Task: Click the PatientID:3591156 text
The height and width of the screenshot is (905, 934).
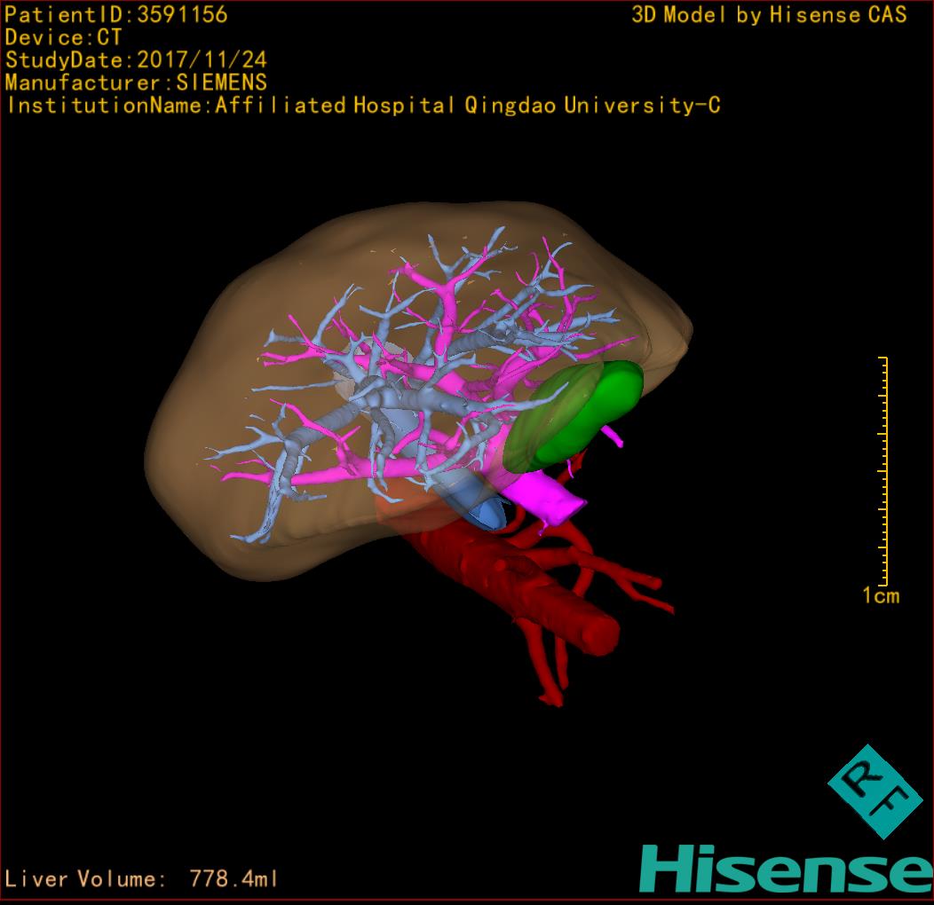Action: 116,15
